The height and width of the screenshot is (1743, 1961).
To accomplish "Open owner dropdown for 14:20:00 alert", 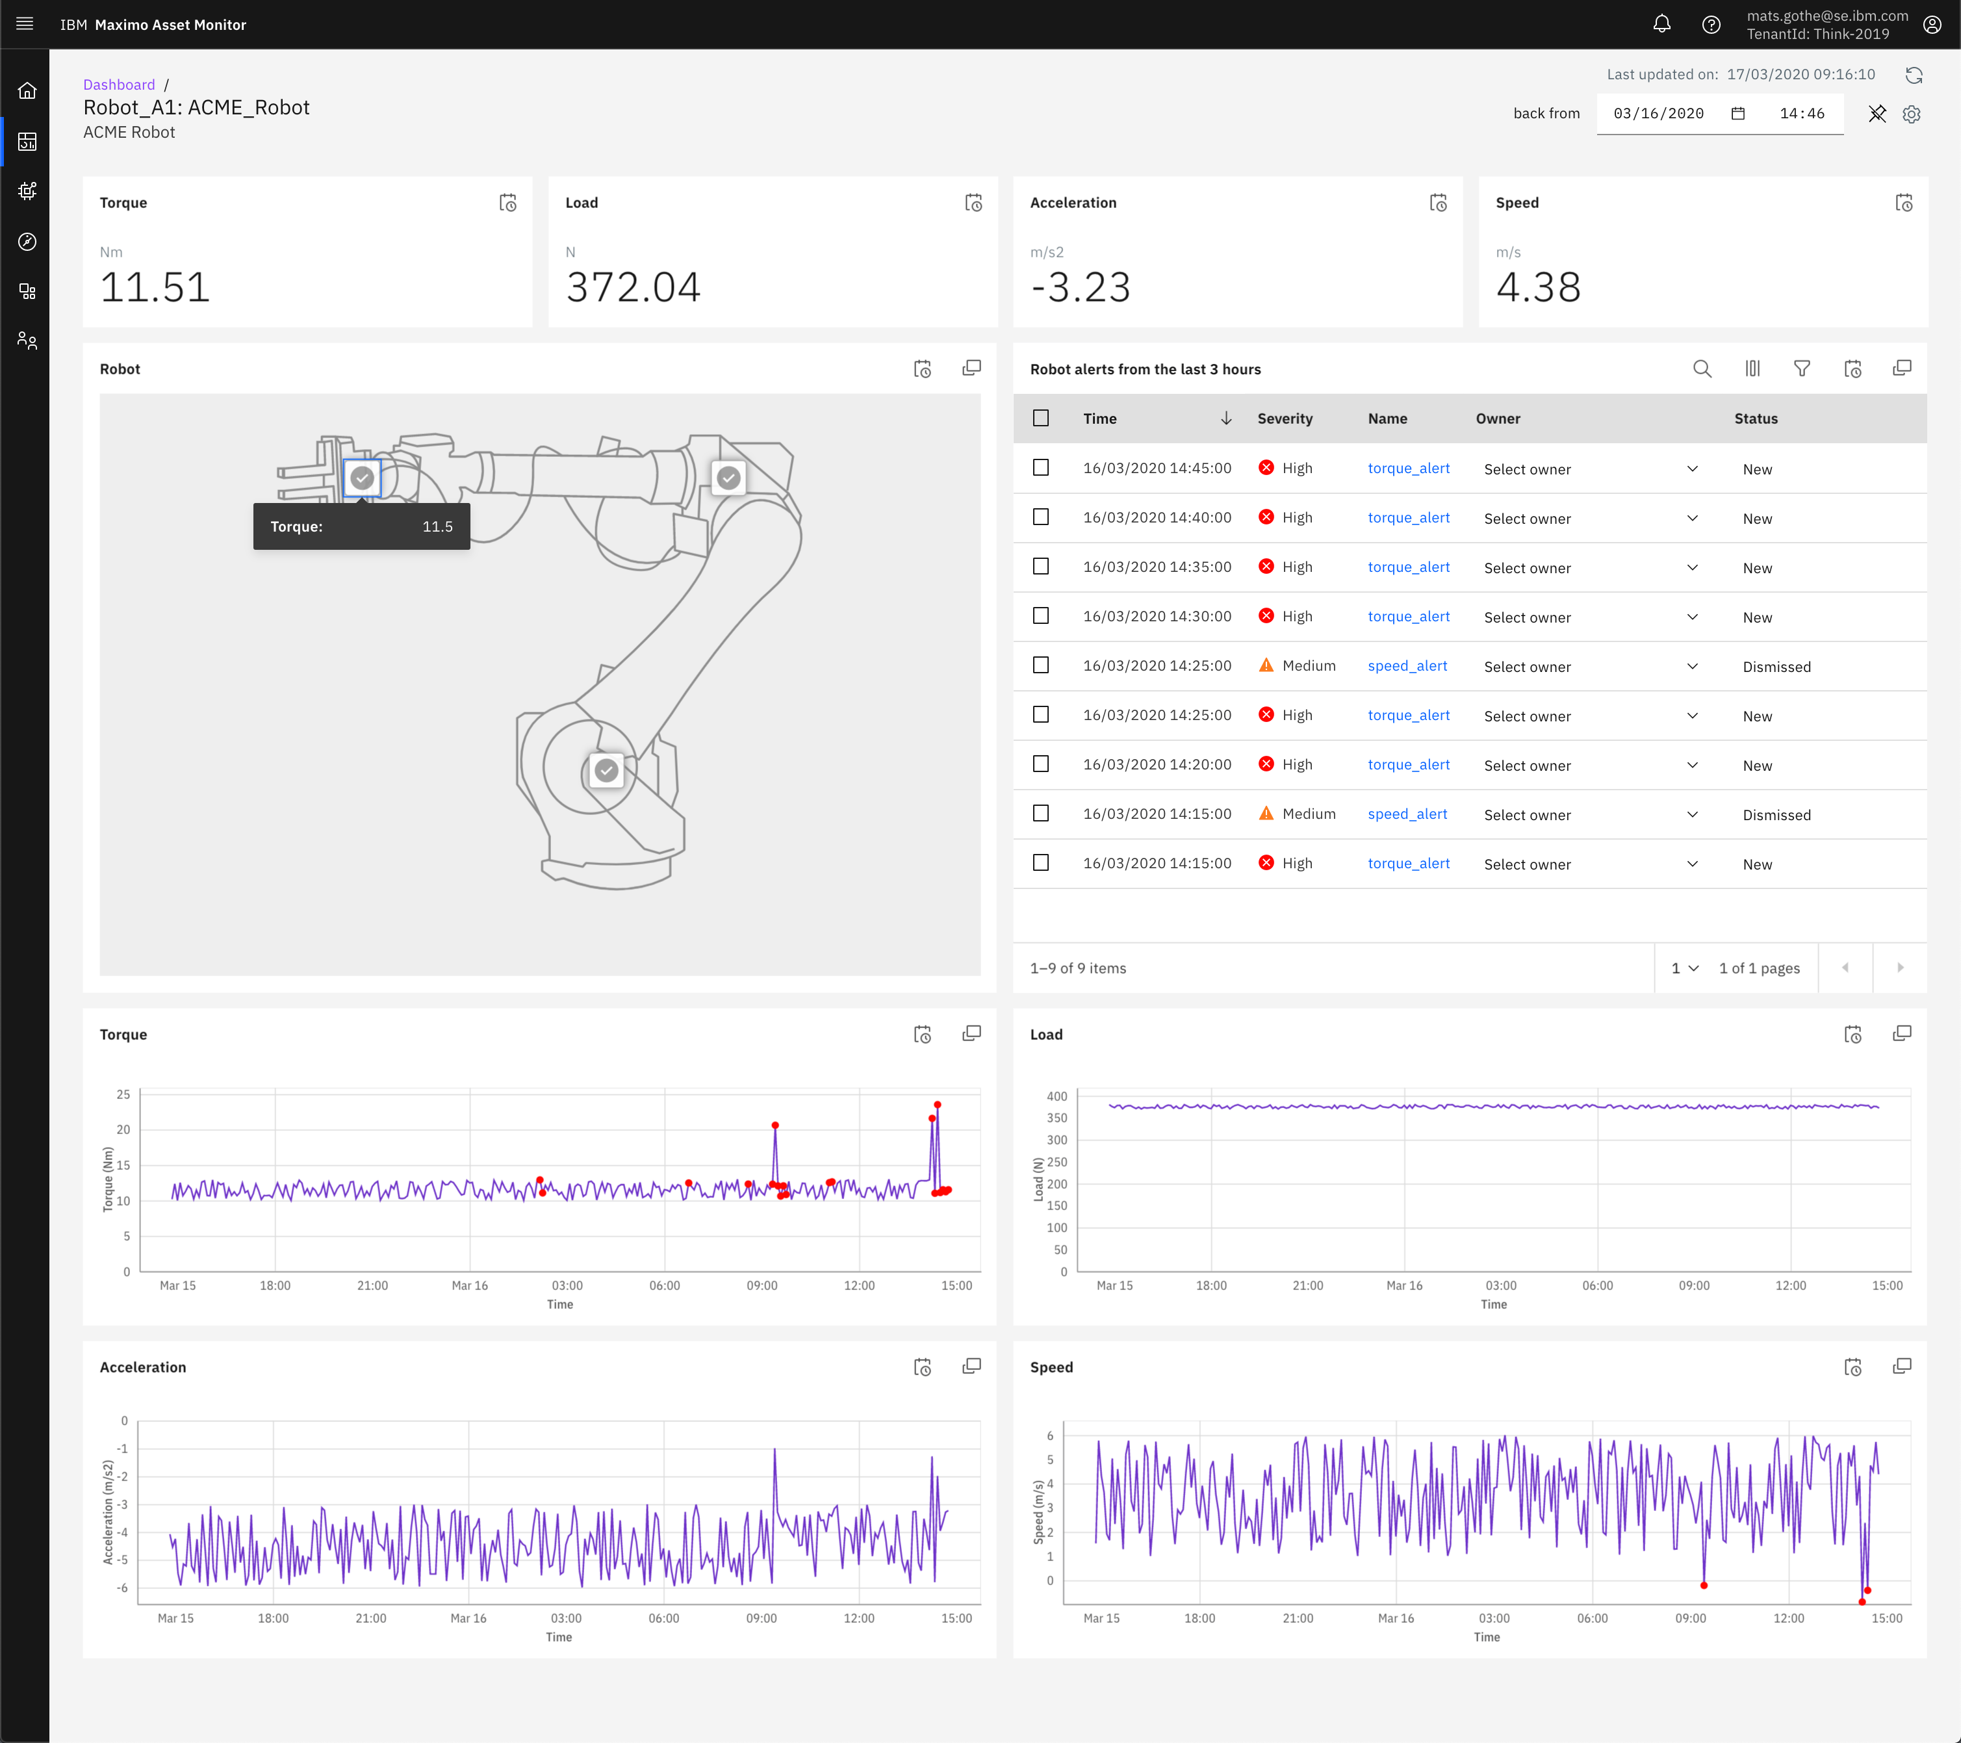I will click(1590, 765).
